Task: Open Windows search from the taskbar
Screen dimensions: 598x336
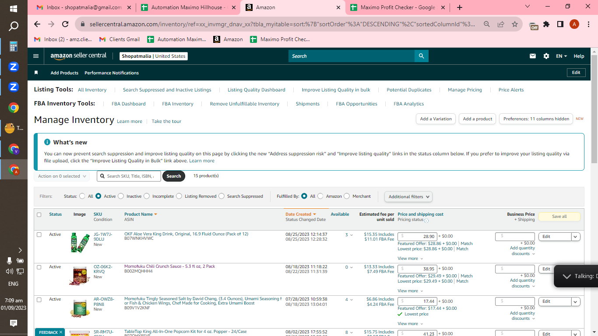Action: click(14, 27)
